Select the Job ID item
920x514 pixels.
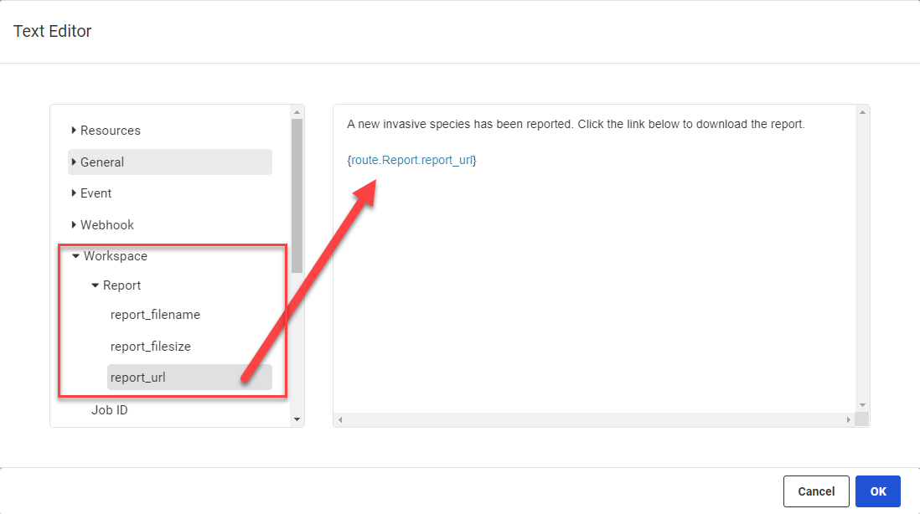(x=110, y=410)
